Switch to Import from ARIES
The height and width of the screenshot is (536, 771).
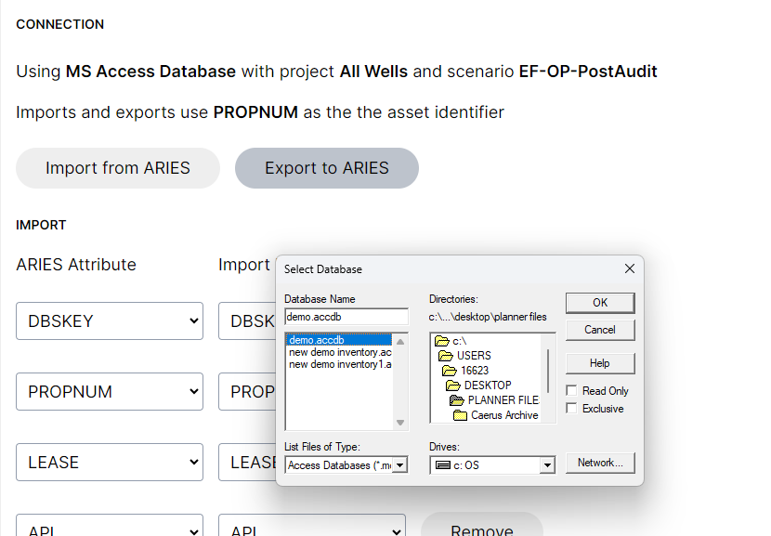click(118, 168)
